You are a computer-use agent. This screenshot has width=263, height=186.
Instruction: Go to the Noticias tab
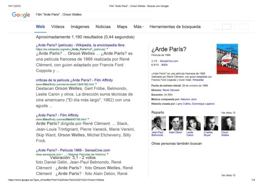(x=103, y=27)
